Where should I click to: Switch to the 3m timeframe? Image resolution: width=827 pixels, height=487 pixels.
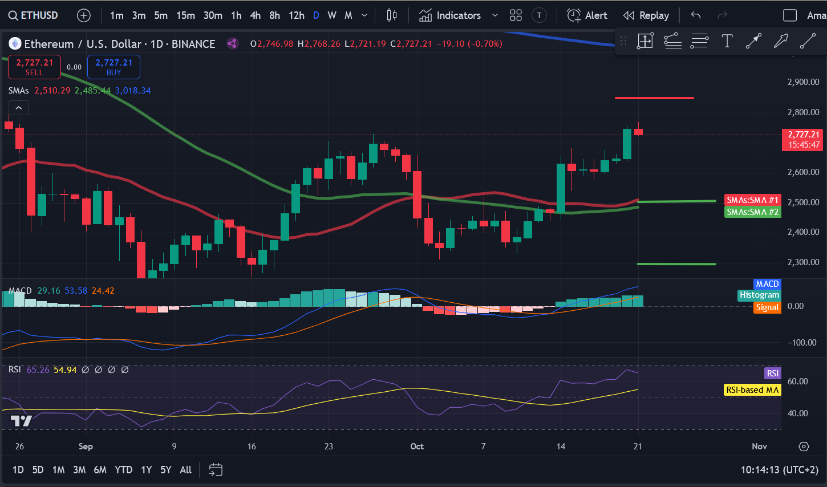pos(139,15)
